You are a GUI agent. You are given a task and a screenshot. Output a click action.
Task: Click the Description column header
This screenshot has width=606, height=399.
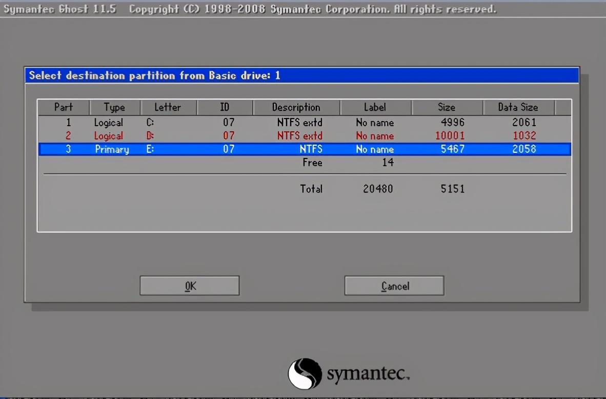click(x=296, y=107)
